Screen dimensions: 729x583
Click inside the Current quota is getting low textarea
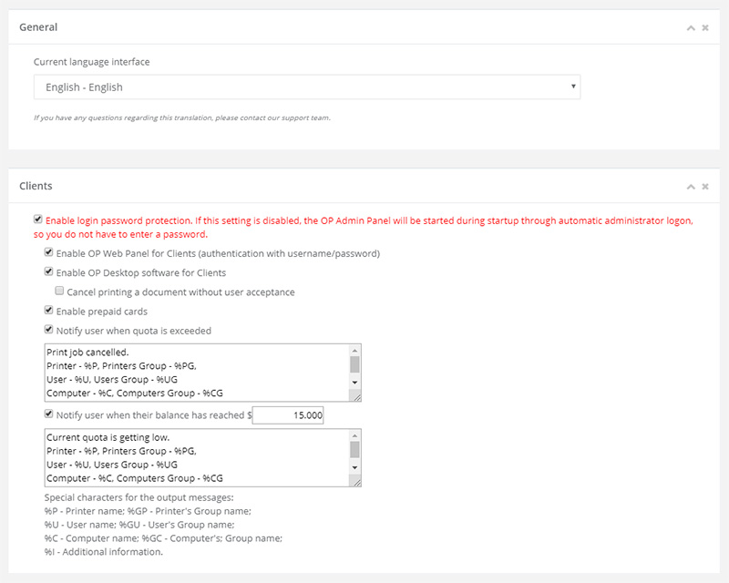point(196,457)
